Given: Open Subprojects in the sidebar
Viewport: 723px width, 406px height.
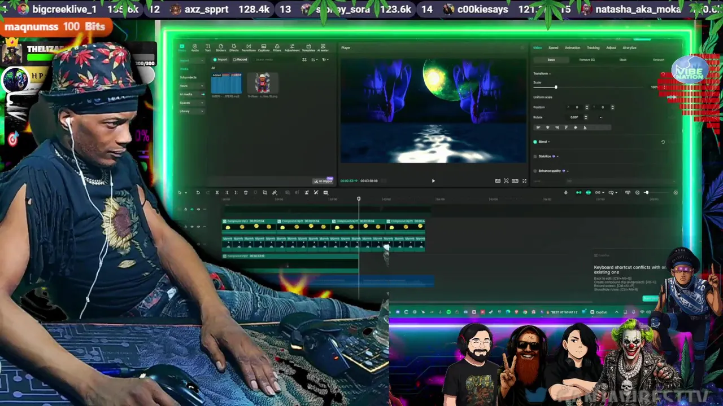Looking at the screenshot, I should [188, 77].
